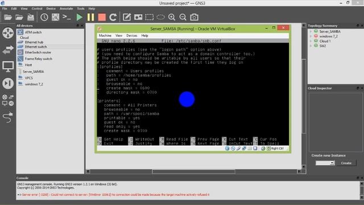Select the Draw a rectangle tool

tap(149, 17)
